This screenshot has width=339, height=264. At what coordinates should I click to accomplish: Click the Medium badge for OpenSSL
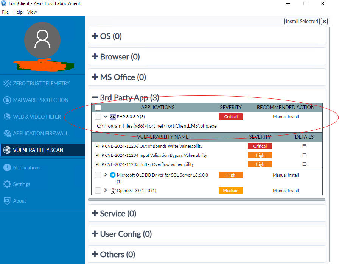tap(231, 191)
